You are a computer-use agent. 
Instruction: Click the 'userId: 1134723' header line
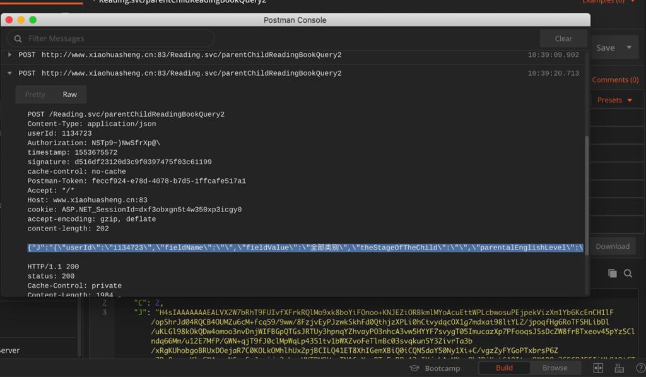pyautogui.click(x=59, y=133)
